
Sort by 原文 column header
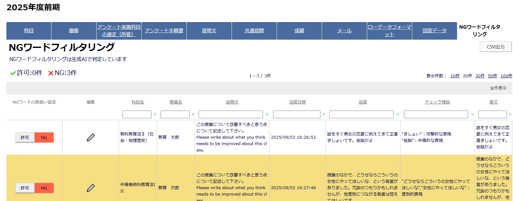(493, 102)
